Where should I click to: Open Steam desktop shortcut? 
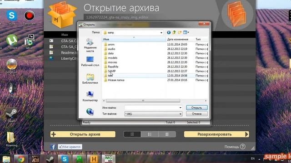pos(11,115)
